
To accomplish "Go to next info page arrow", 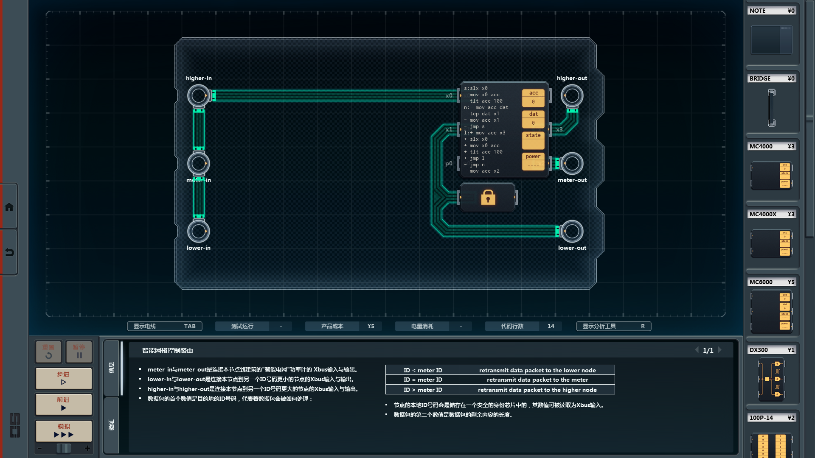I will (720, 350).
